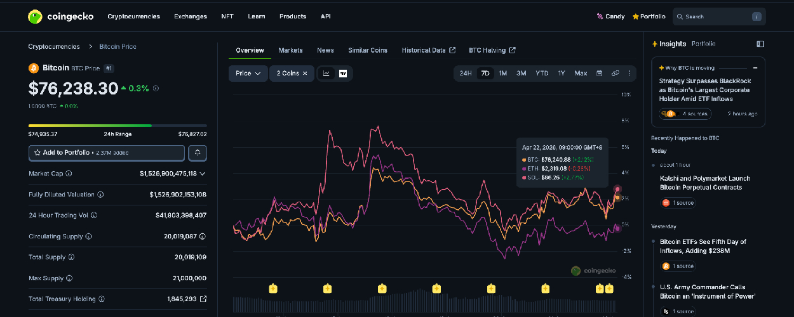Select the line chart view icon
Viewport: 794px width, 317px height.
326,74
